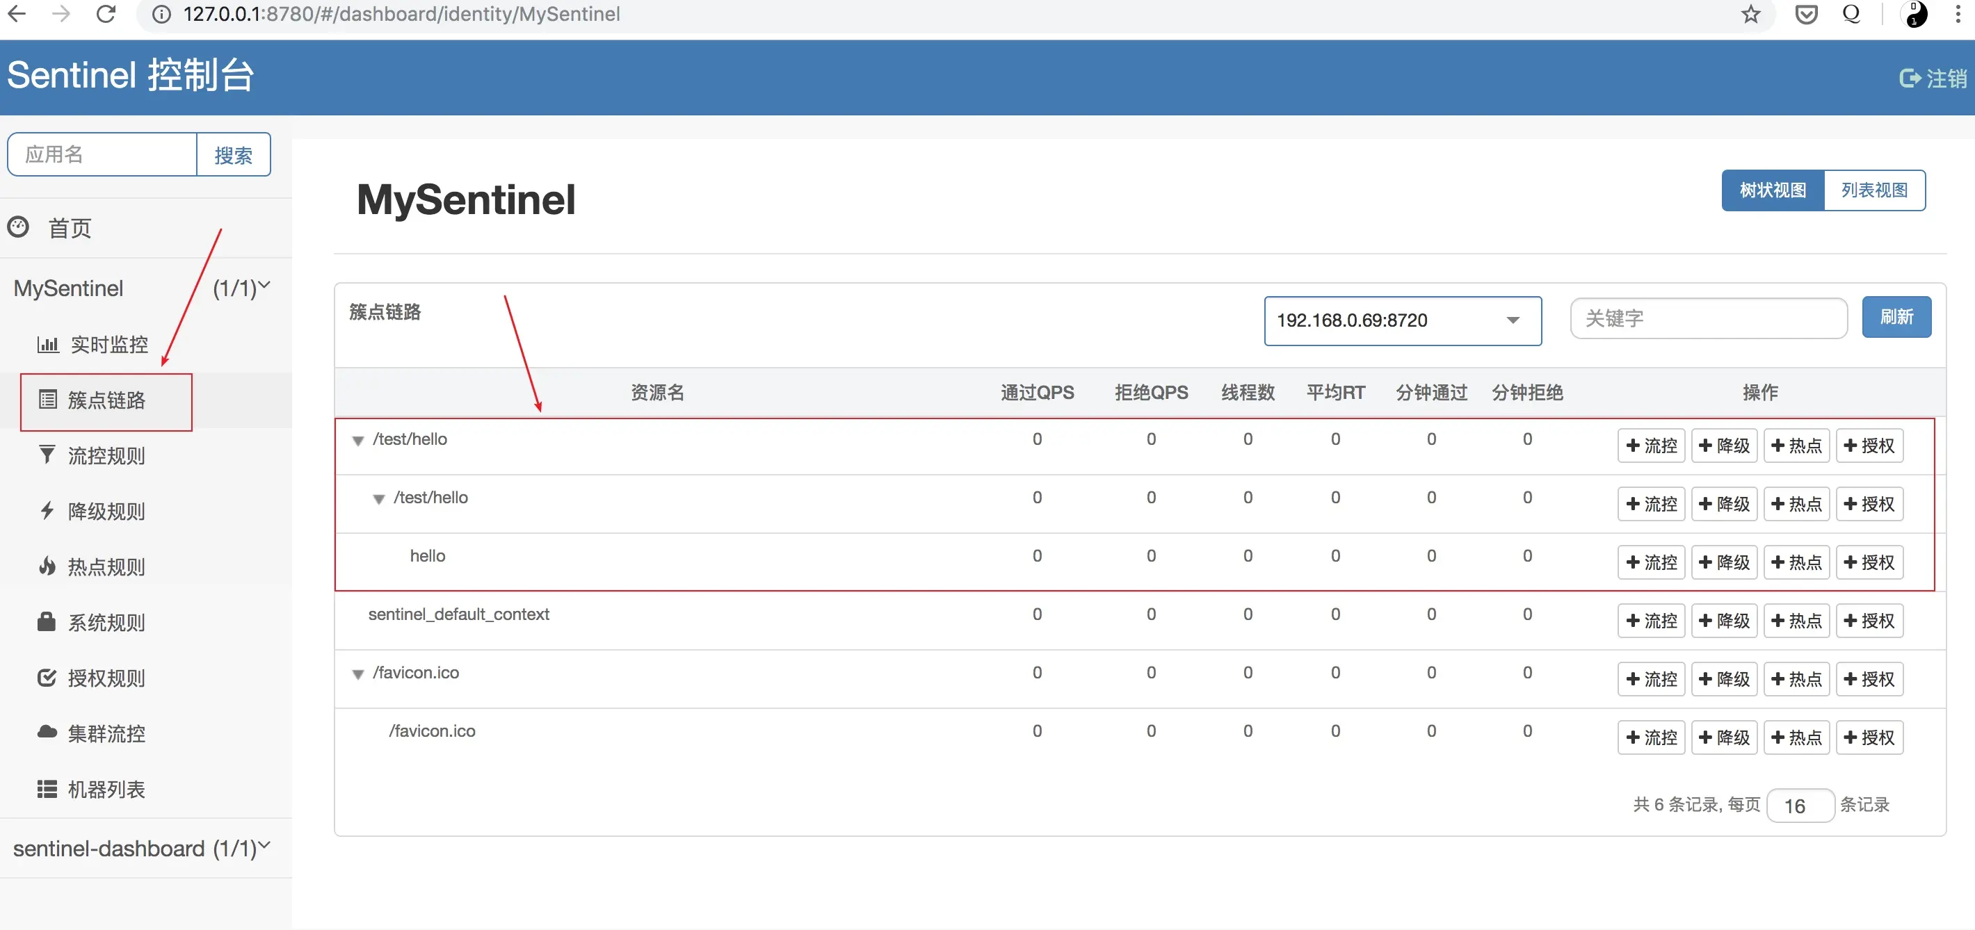Open 实时监控 menu item
This screenshot has height=930, width=1975.
(x=109, y=344)
